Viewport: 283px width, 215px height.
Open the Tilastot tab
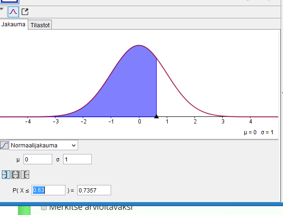tap(40, 25)
